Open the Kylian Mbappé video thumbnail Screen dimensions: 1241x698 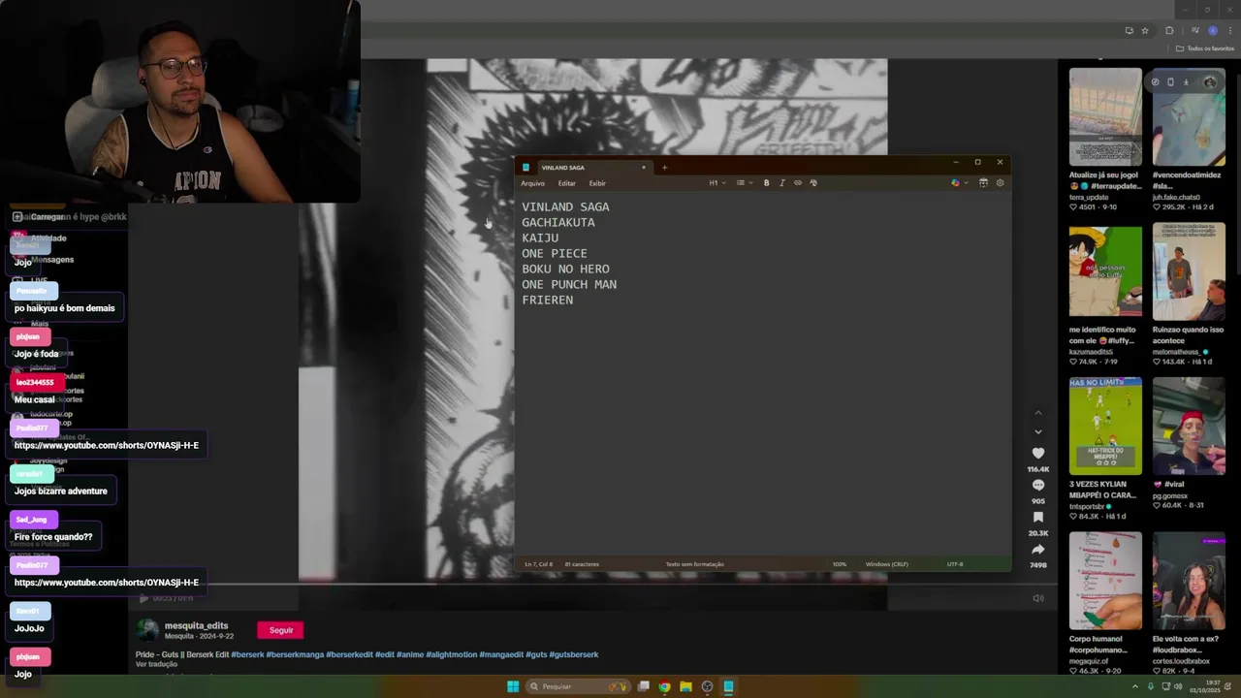[x=1105, y=426]
